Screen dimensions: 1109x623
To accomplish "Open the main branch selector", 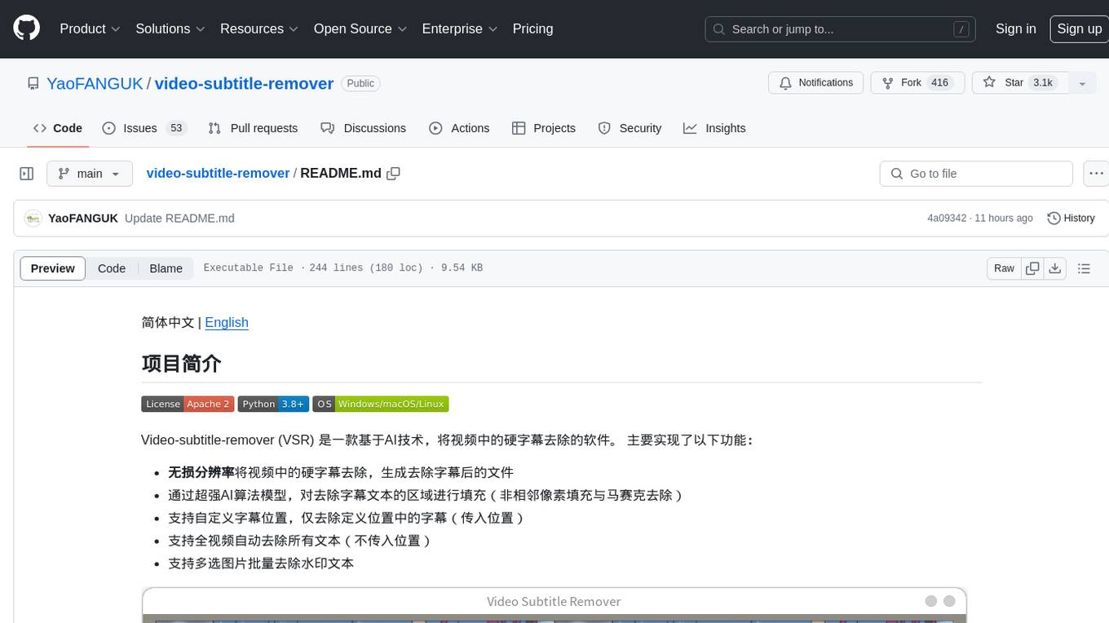I will pyautogui.click(x=89, y=174).
